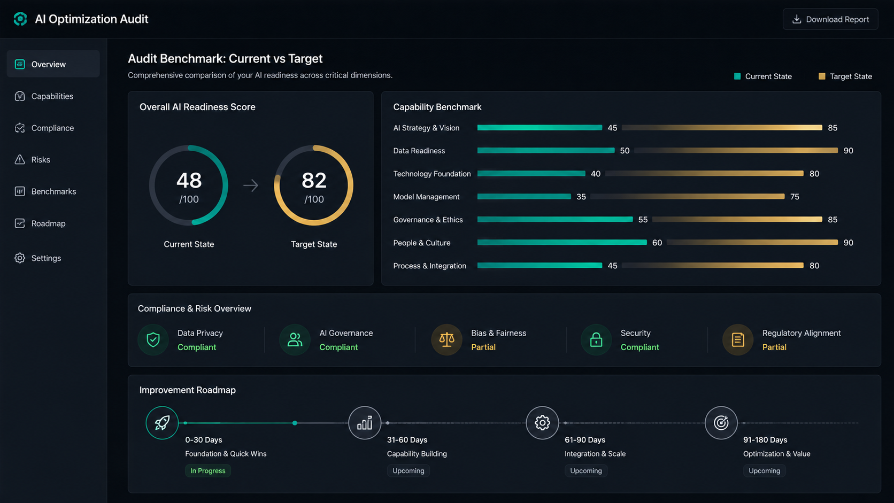Click the Upcoming badge under Capability Building
Image resolution: width=894 pixels, height=503 pixels.
(x=409, y=471)
